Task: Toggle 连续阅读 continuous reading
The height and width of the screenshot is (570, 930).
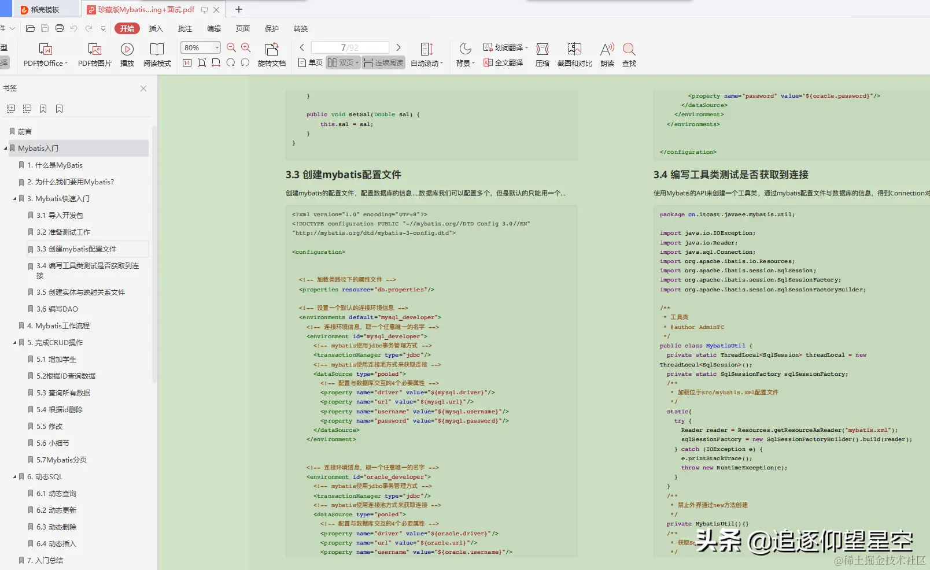Action: 384,62
